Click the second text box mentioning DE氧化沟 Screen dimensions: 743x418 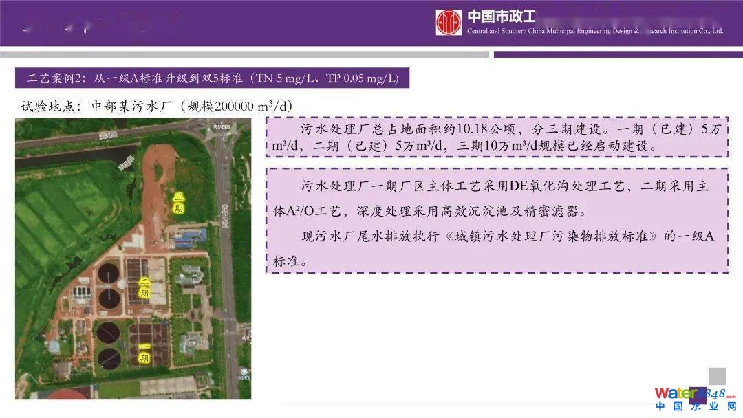[496, 221]
